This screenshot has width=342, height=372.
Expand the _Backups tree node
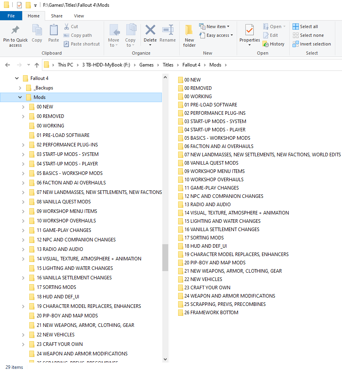pos(20,88)
